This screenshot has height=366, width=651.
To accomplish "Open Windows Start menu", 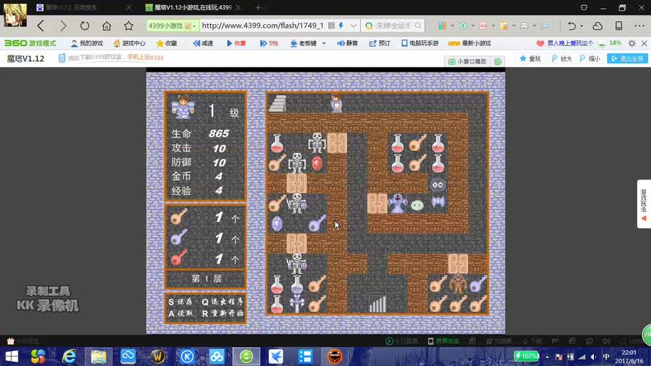I will [12, 356].
